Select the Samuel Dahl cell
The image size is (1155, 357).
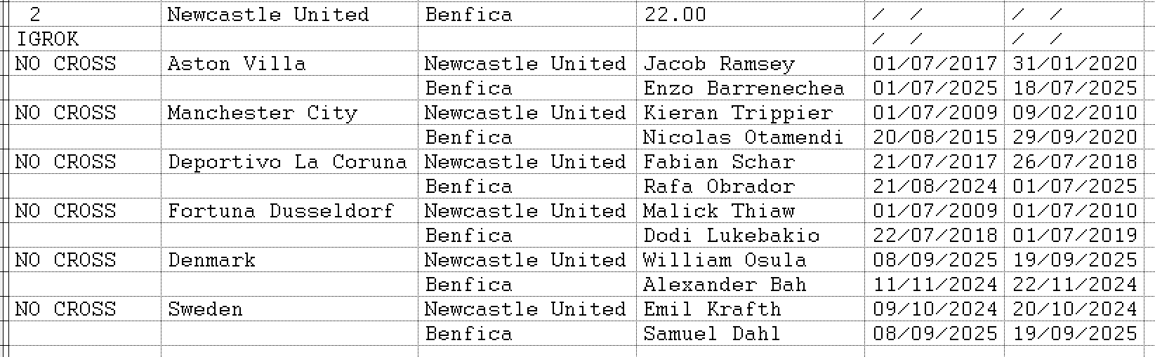(712, 334)
